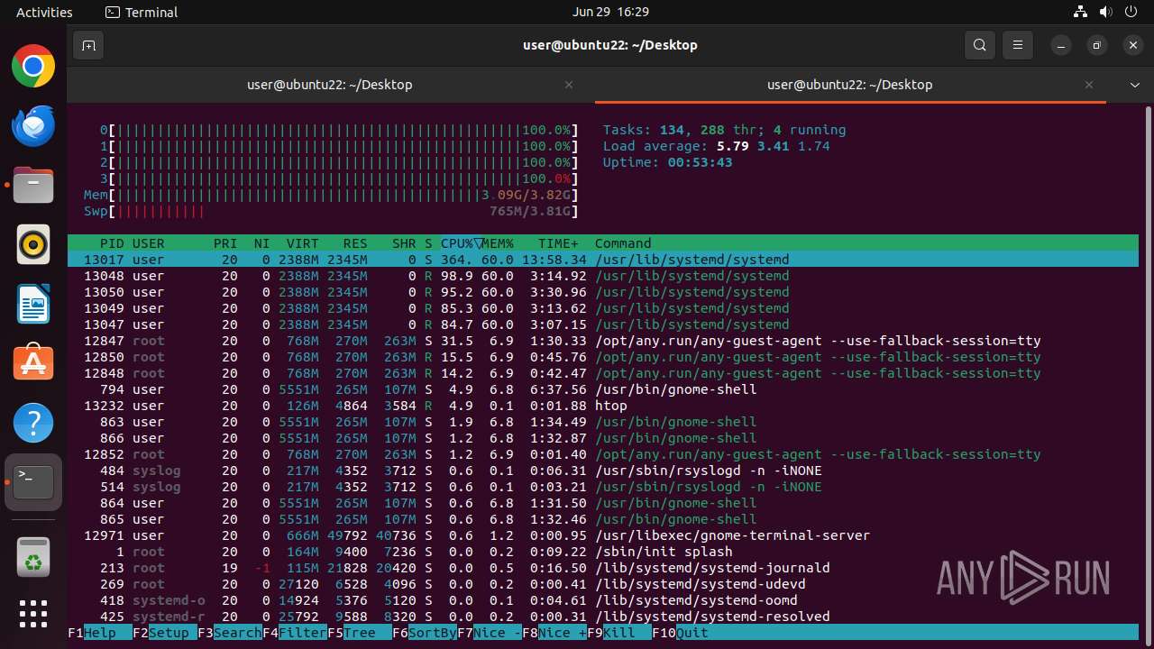Click F4 Filter in htop footer
The width and height of the screenshot is (1154, 649).
294,633
